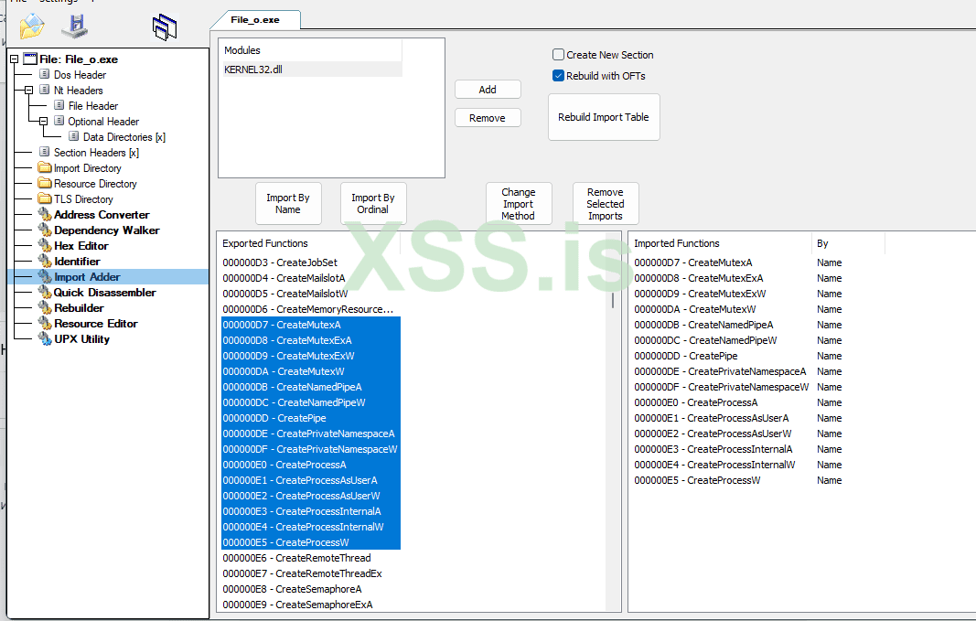Screen dimensions: 976x621
Task: Click the Exported Functions list scrollbar thumb
Action: [x=613, y=301]
